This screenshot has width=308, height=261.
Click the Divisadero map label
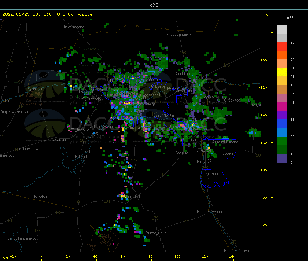[x=74, y=27]
